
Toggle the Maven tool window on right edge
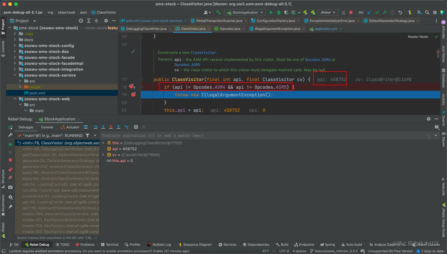point(443,139)
